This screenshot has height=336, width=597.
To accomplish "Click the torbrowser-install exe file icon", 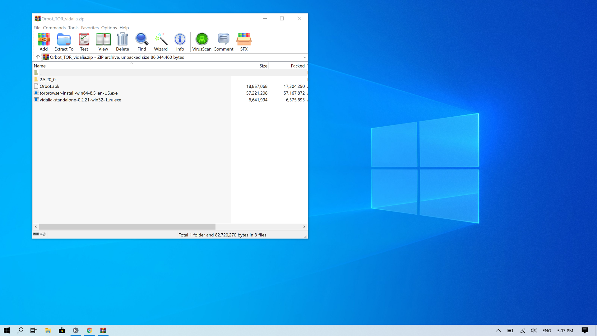I will pos(36,93).
